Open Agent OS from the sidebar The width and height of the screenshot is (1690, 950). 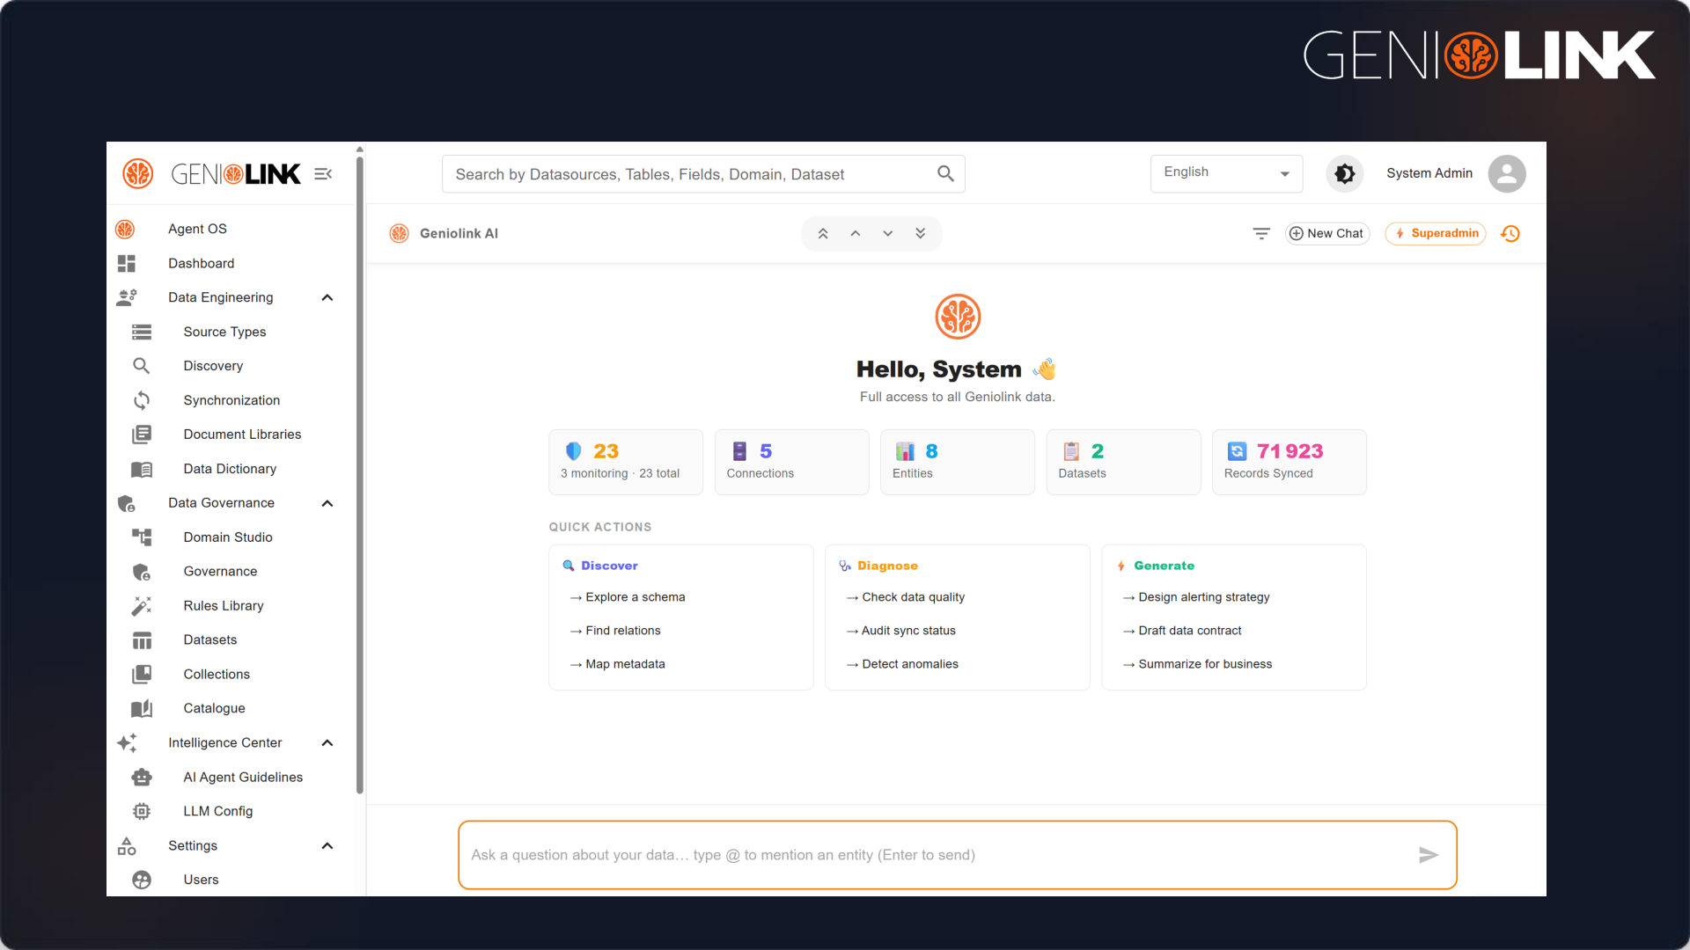(x=197, y=229)
